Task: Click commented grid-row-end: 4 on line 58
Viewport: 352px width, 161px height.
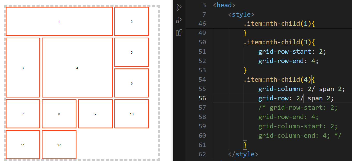Action: [x=288, y=117]
